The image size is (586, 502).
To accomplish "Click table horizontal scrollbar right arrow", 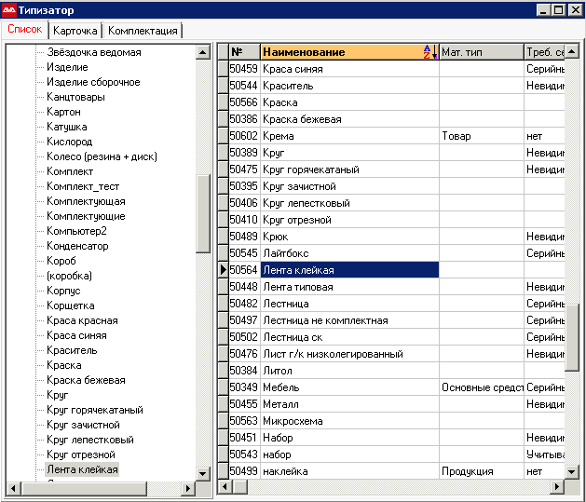I will (557, 486).
